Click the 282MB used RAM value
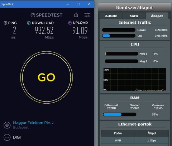The height and width of the screenshot is (146, 172). [x=111, y=108]
